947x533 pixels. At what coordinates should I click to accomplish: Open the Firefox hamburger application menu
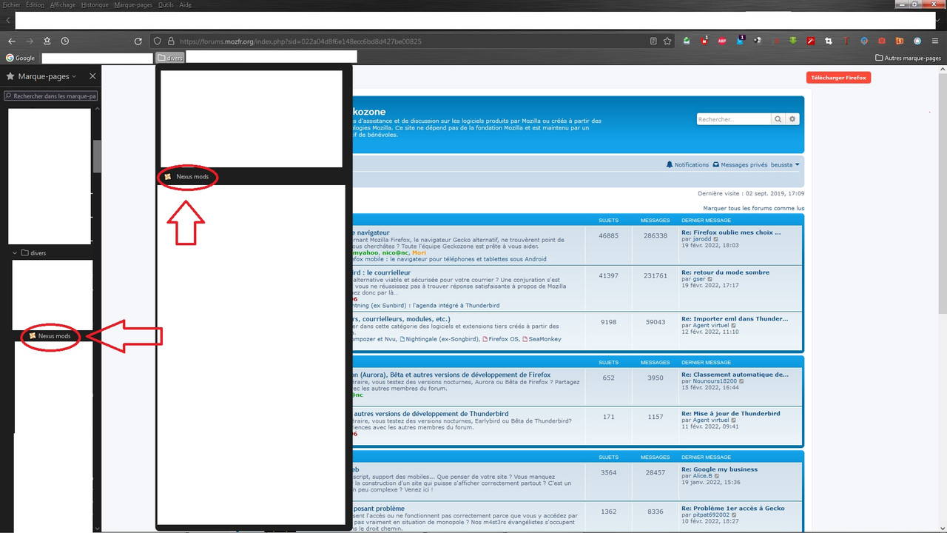pyautogui.click(x=935, y=41)
